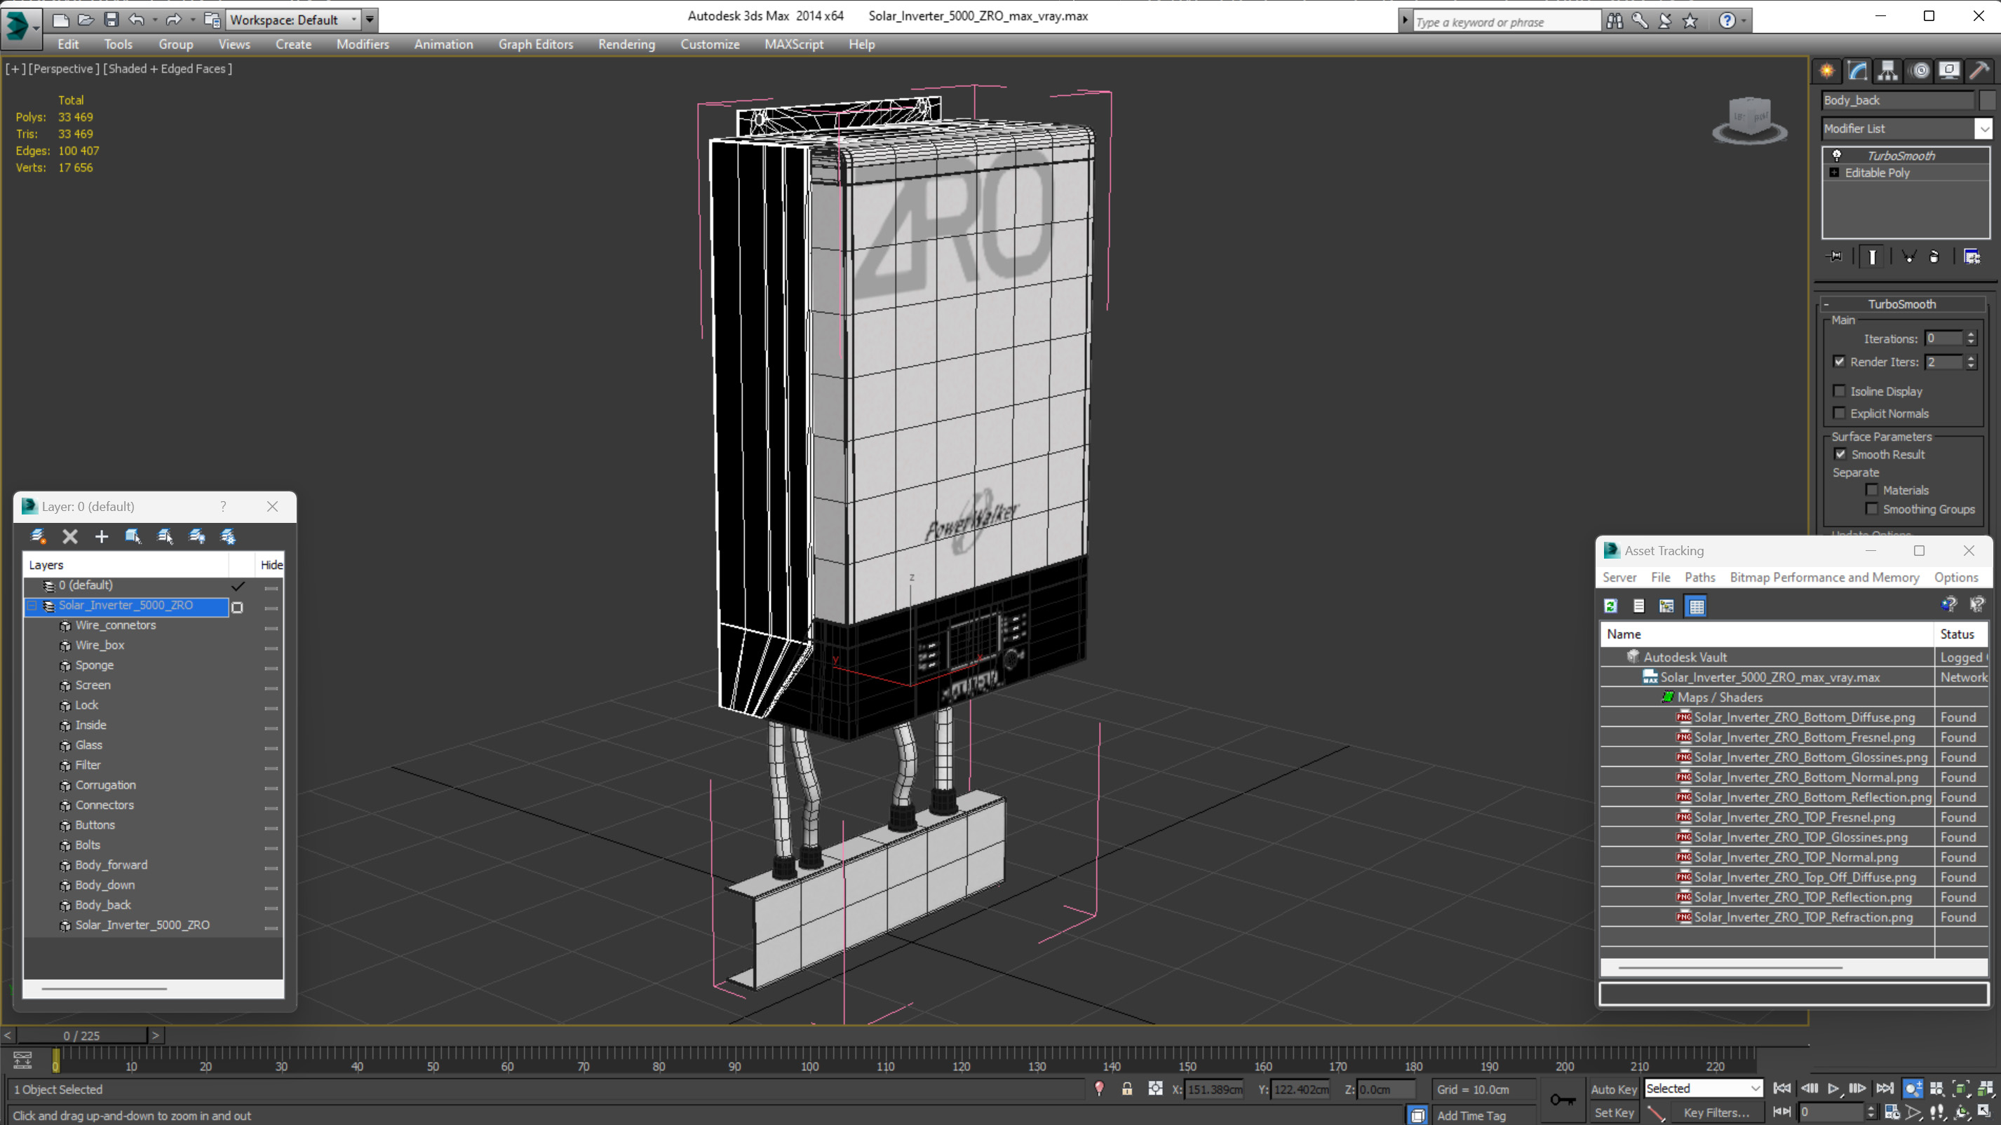This screenshot has width=2001, height=1125.
Task: Delete layer with the X icon
Action: (x=70, y=536)
